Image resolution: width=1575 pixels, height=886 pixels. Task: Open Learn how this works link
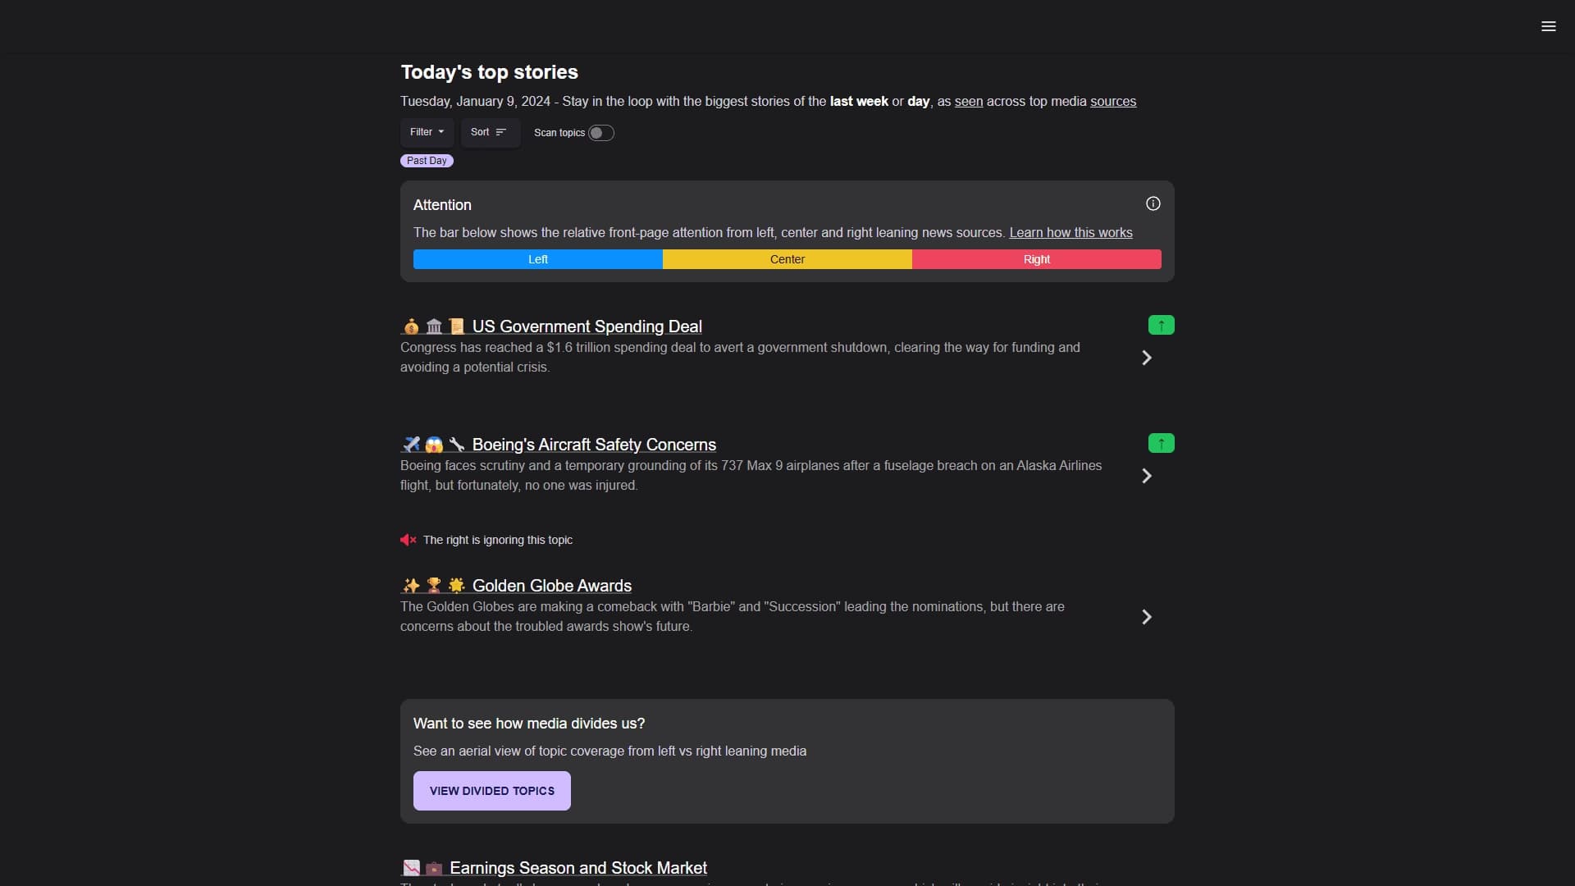tap(1071, 232)
